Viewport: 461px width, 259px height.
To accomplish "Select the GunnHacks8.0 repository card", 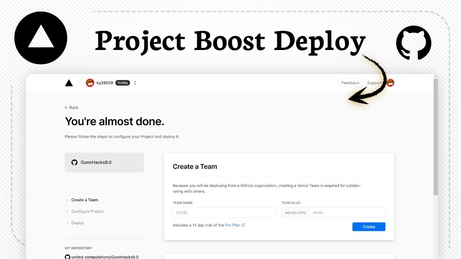I will pyautogui.click(x=104, y=162).
